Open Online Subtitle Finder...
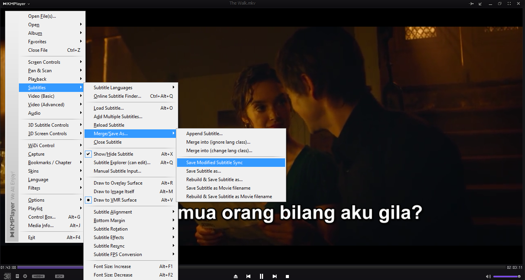This screenshot has width=525, height=280. pyautogui.click(x=131, y=96)
